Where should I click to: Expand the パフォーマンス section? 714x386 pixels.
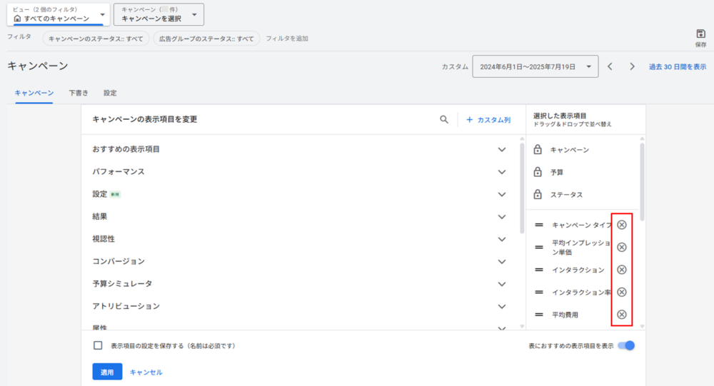pyautogui.click(x=502, y=172)
